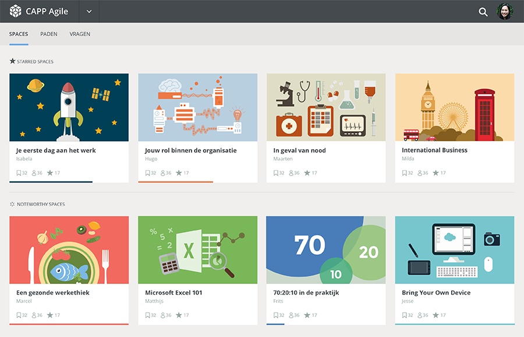
Task: Switch to the Paden tab
Action: 49,34
